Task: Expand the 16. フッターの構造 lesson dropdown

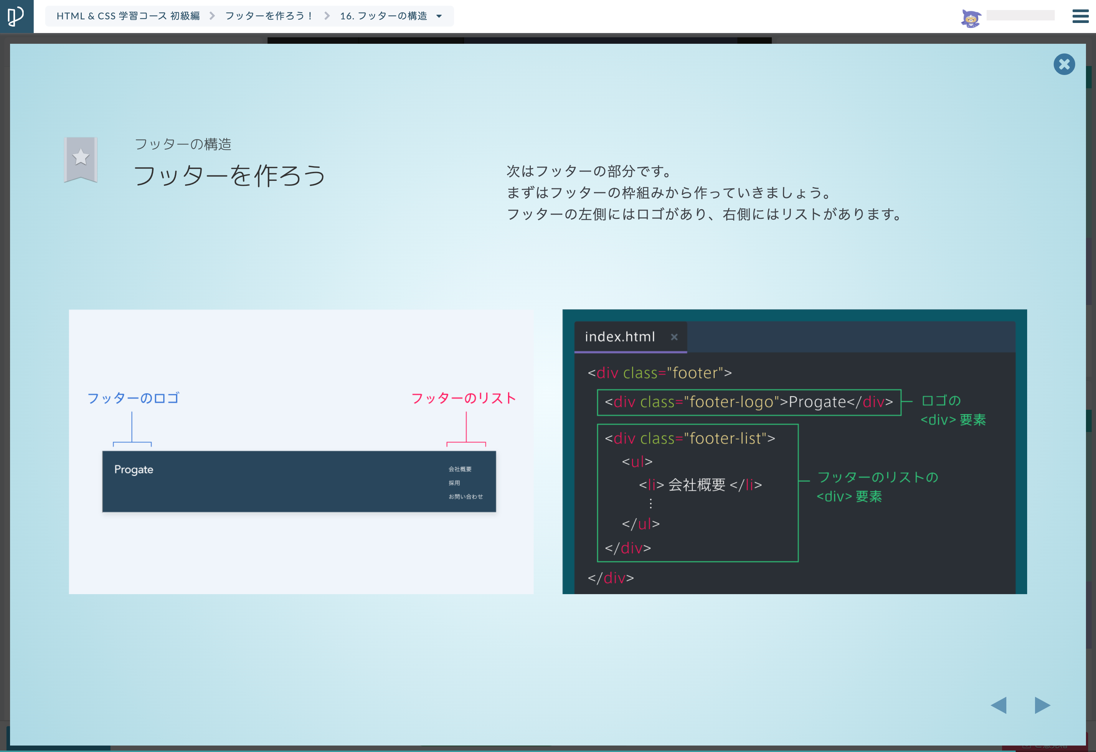Action: (x=391, y=16)
